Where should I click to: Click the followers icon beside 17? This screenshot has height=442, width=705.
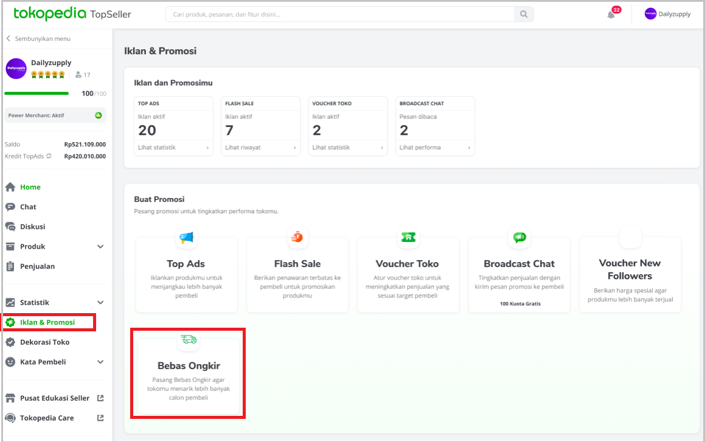78,75
